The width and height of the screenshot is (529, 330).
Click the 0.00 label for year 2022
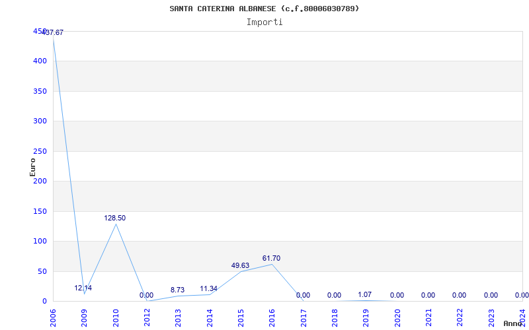tap(459, 295)
